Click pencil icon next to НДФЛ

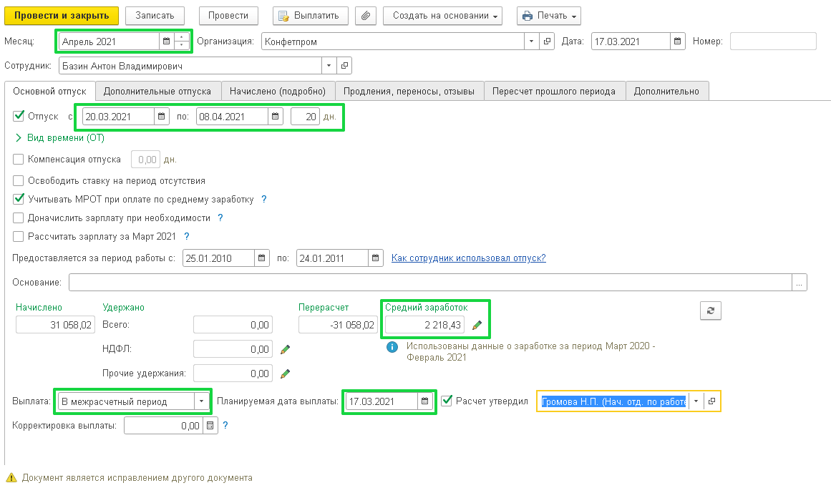coord(285,349)
